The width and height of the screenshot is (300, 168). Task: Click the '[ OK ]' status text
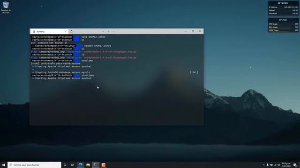194,72
